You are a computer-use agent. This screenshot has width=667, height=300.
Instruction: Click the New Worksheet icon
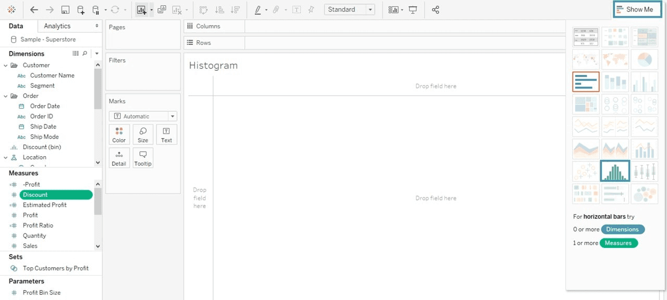point(141,10)
